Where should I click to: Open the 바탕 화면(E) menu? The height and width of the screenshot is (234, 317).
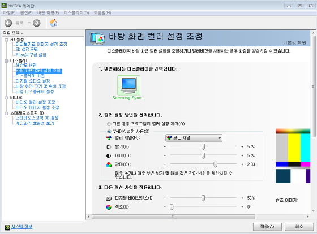48,13
